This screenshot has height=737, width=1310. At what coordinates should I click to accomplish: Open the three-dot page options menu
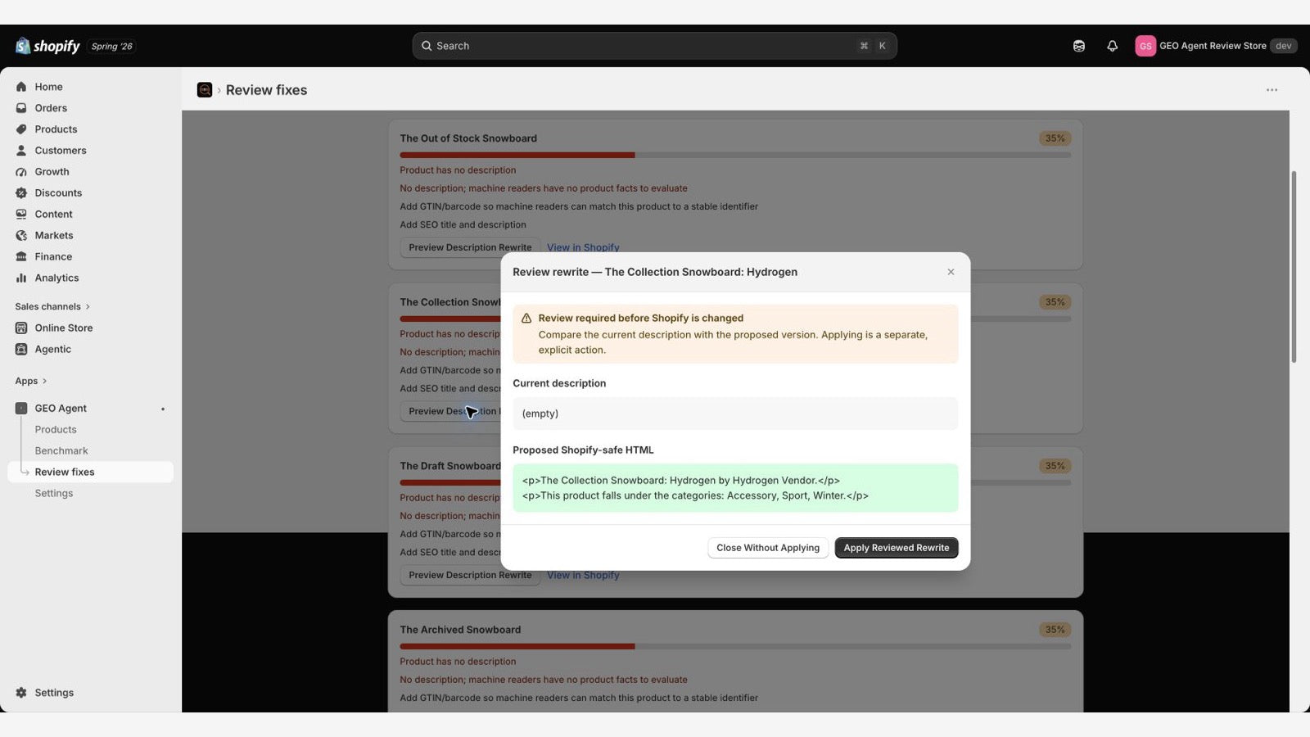point(1272,90)
